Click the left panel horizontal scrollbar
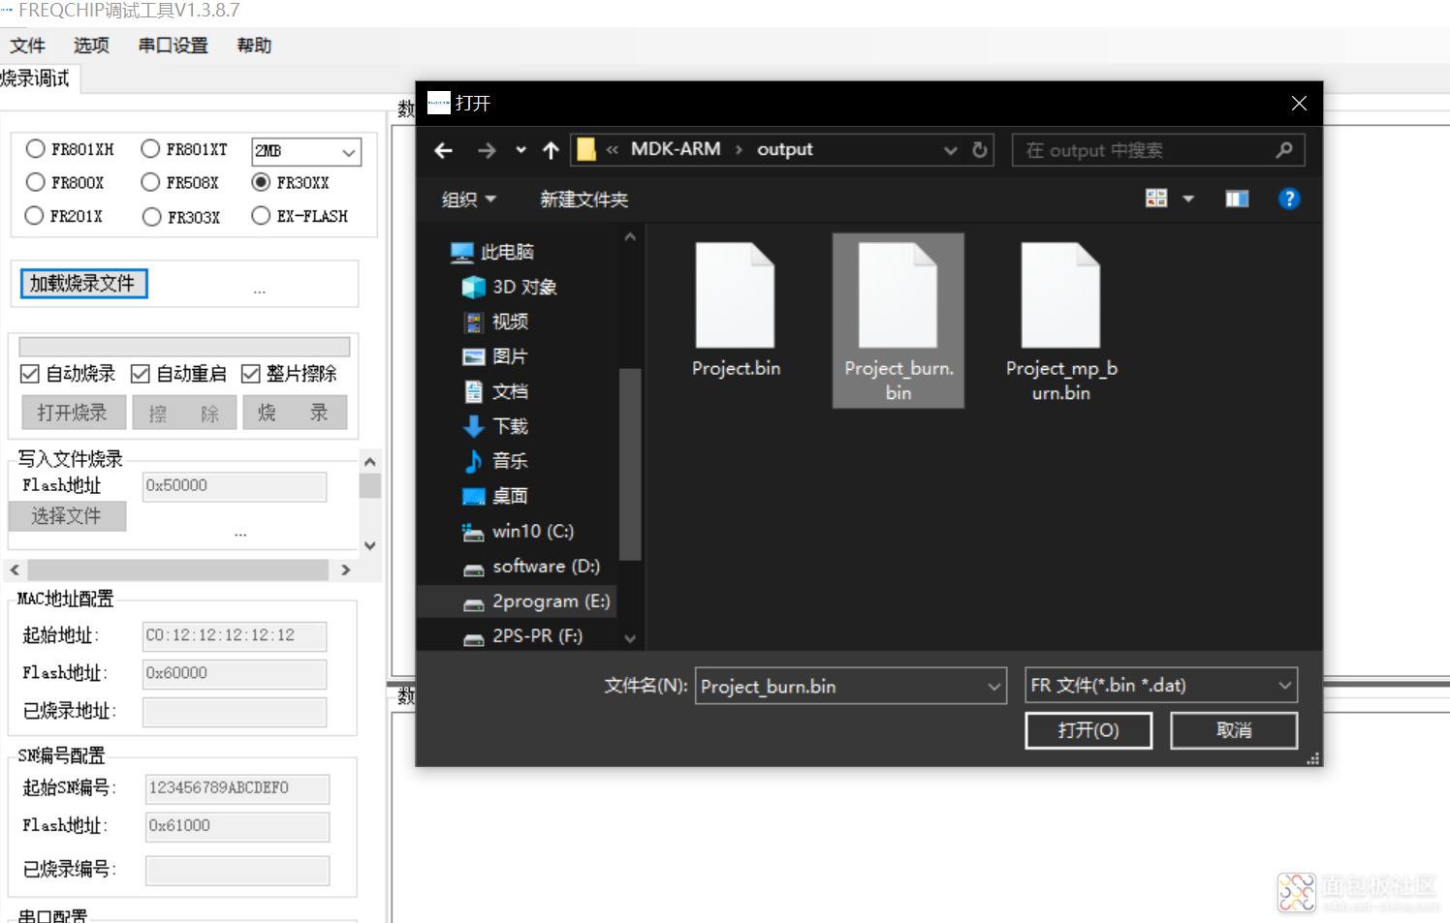 click(x=178, y=569)
